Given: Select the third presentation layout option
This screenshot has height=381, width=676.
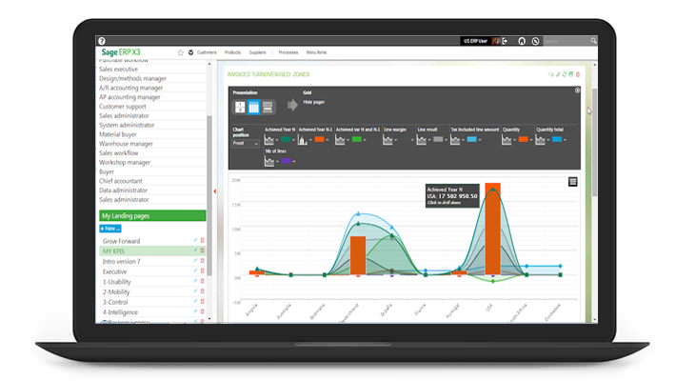Looking at the screenshot, I should pyautogui.click(x=268, y=106).
